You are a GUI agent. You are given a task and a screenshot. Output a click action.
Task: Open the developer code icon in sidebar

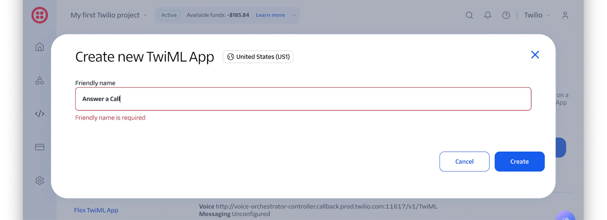tap(39, 114)
